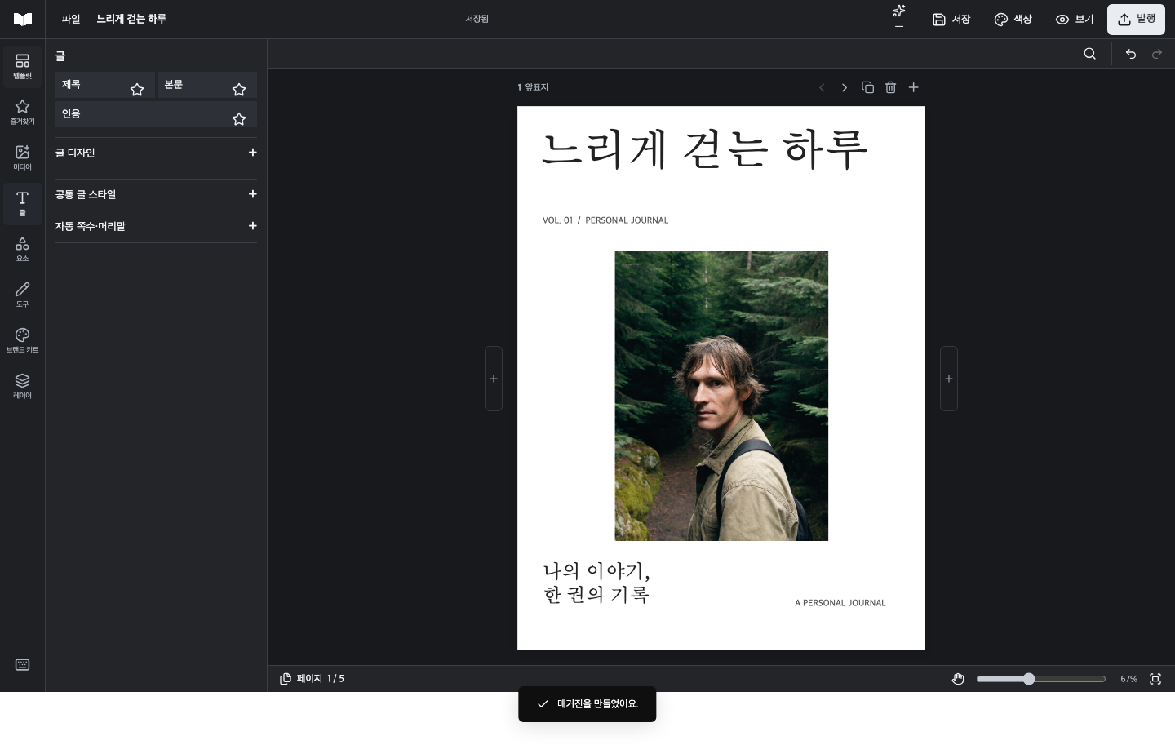
Task: Open the 도구 tools panel
Action: [22, 295]
